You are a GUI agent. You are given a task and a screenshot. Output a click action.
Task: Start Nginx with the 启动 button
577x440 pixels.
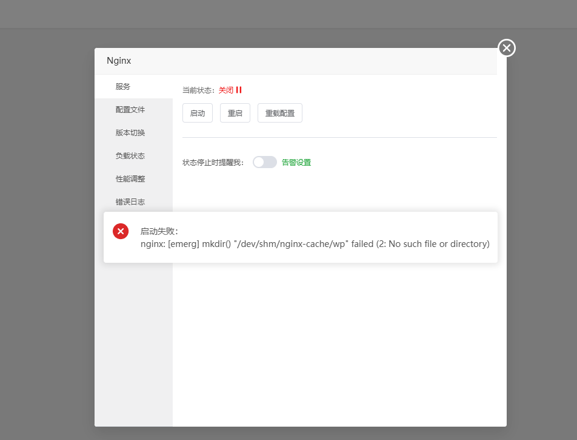[198, 113]
